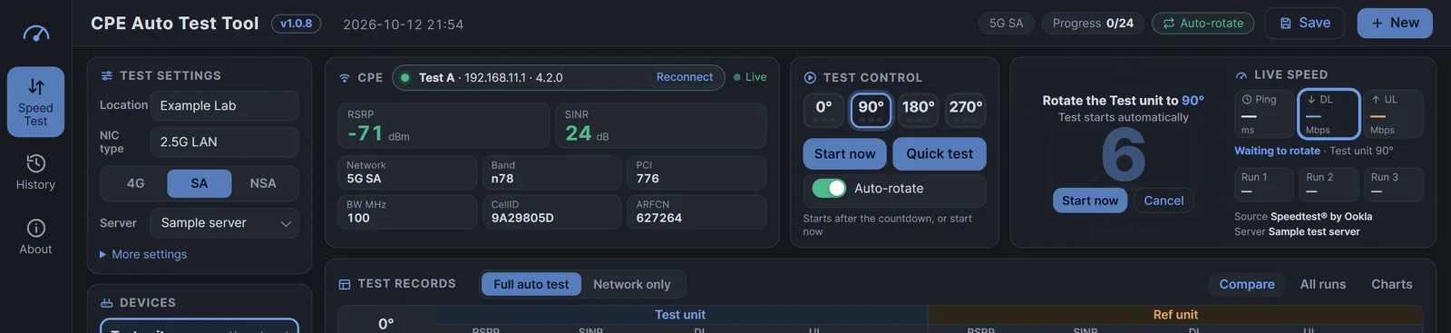Open the All runs view
This screenshot has height=333, width=1451.
pos(1323,285)
